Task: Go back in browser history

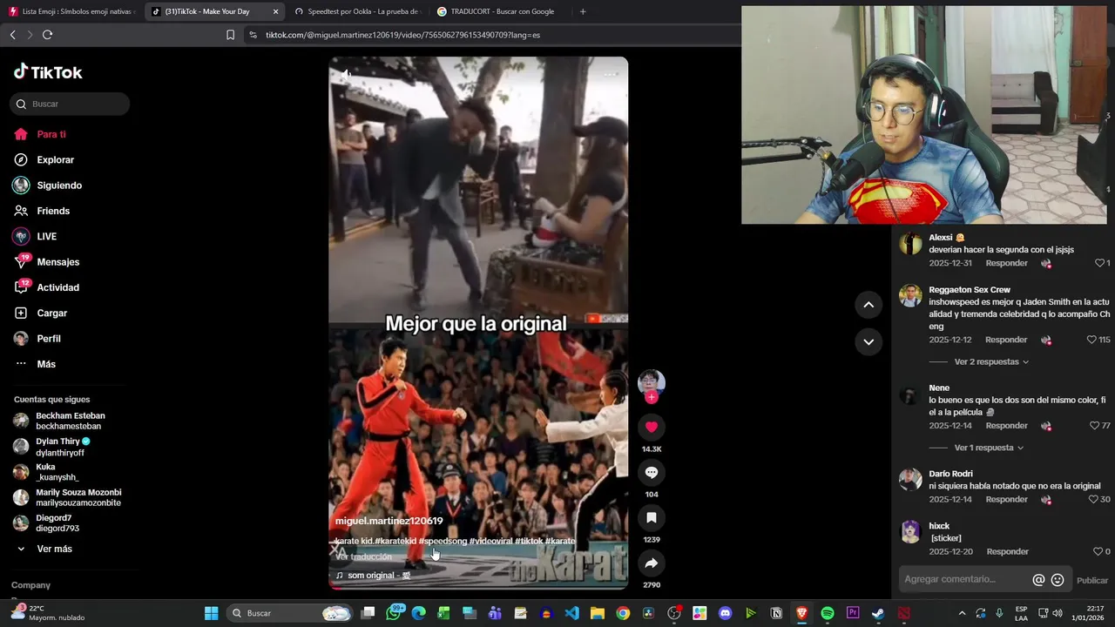Action: click(x=12, y=35)
